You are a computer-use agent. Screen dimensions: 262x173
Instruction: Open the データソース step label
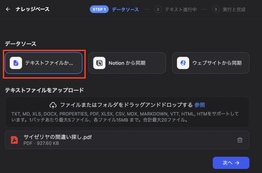(x=125, y=10)
